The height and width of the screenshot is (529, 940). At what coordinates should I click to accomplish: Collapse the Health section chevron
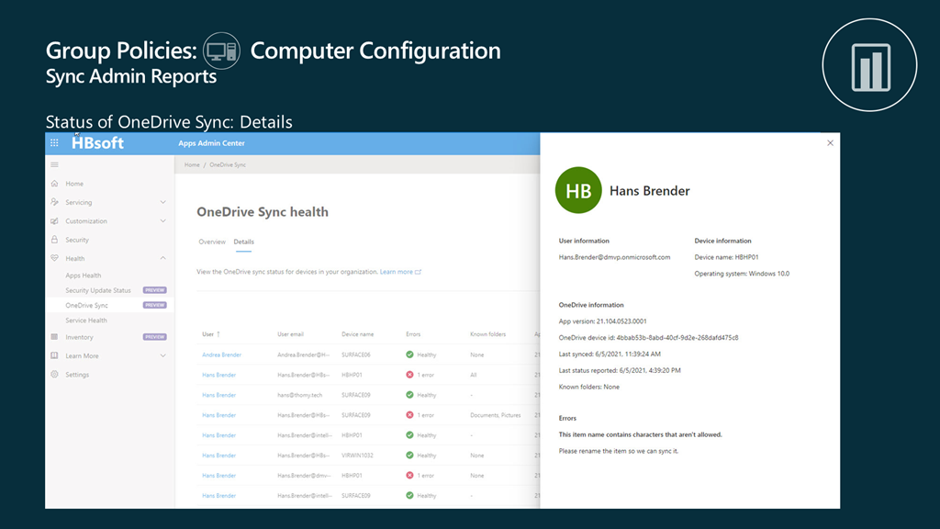tap(162, 259)
